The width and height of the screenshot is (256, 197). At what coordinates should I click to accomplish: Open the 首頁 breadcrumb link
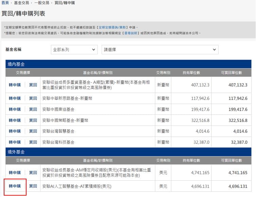point(5,3)
